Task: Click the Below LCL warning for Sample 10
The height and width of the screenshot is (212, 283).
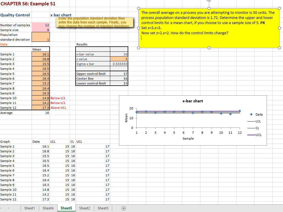Action: 58,98
